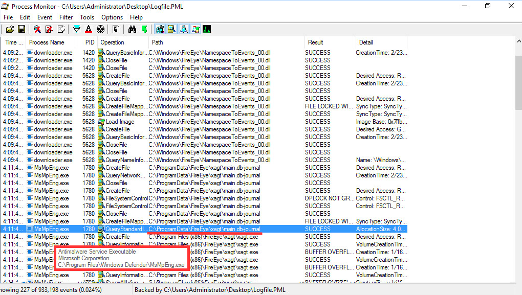
Task: Click the Process Name column header
Action: [47, 42]
